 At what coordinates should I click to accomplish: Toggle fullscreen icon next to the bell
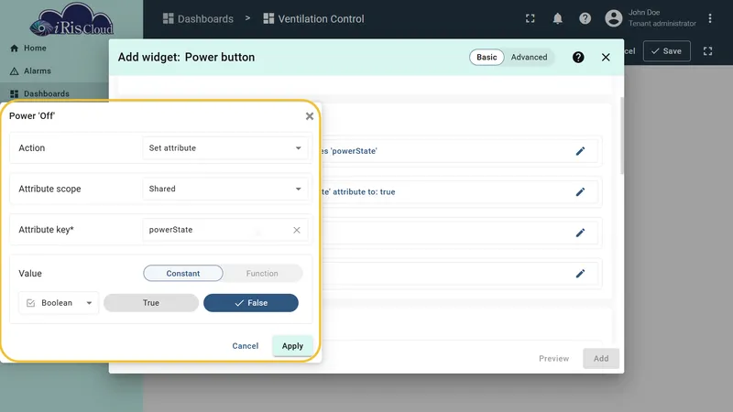tap(531, 18)
